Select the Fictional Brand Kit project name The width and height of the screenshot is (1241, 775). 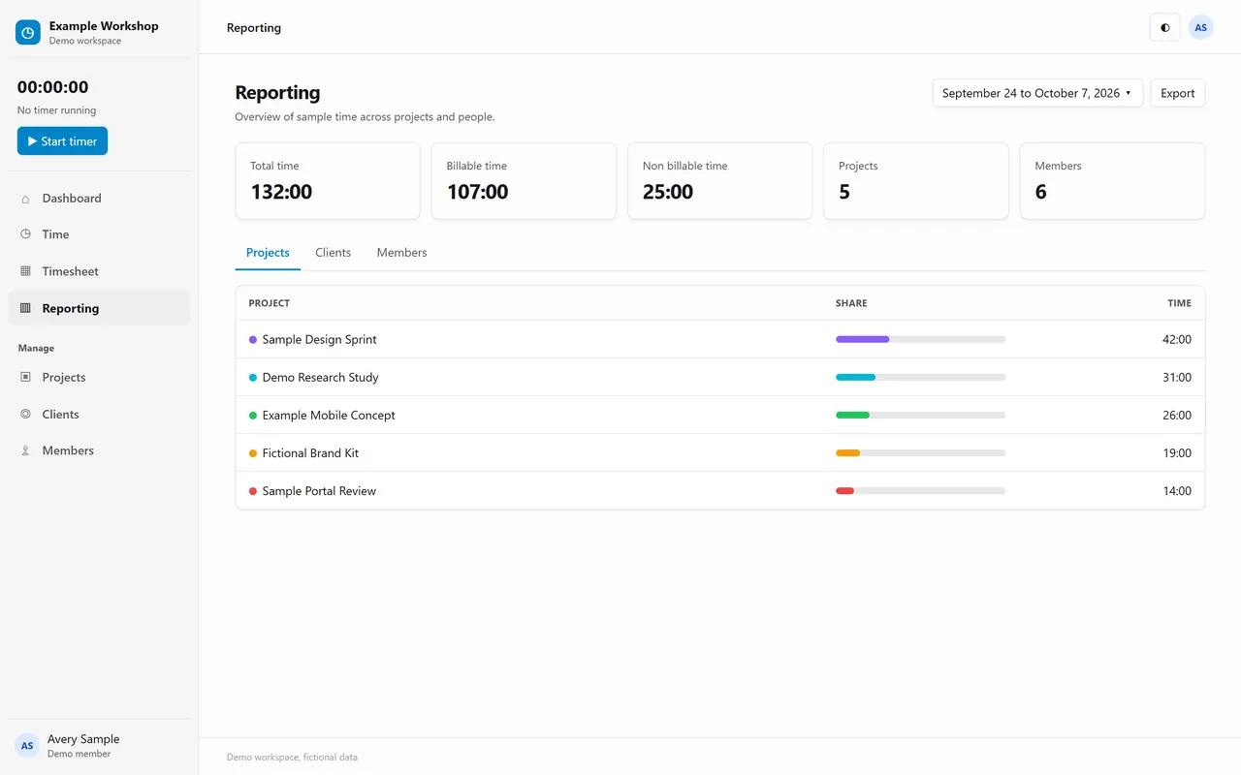point(310,452)
